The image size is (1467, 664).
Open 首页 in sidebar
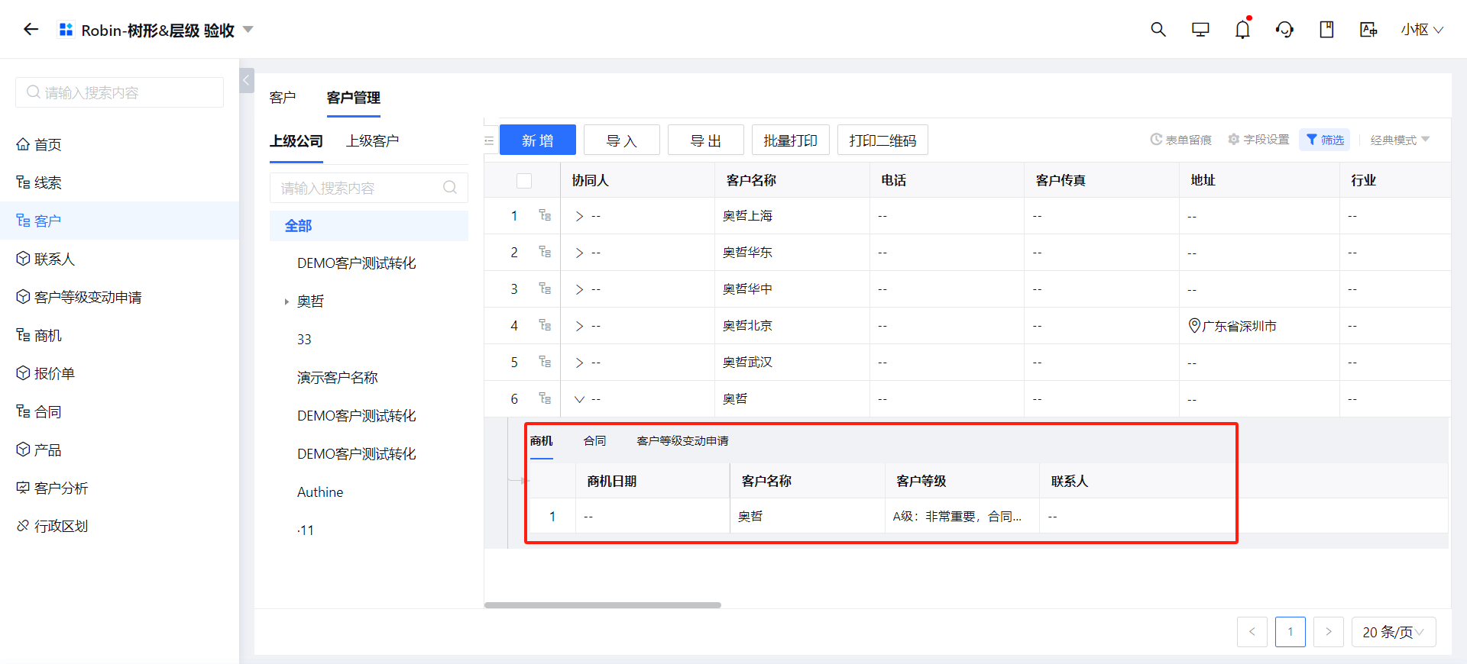[119, 144]
